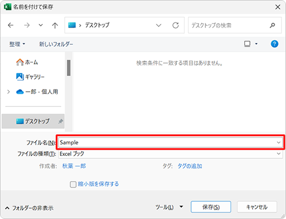
Task: Open the file name history dropdown
Action: 279,142
